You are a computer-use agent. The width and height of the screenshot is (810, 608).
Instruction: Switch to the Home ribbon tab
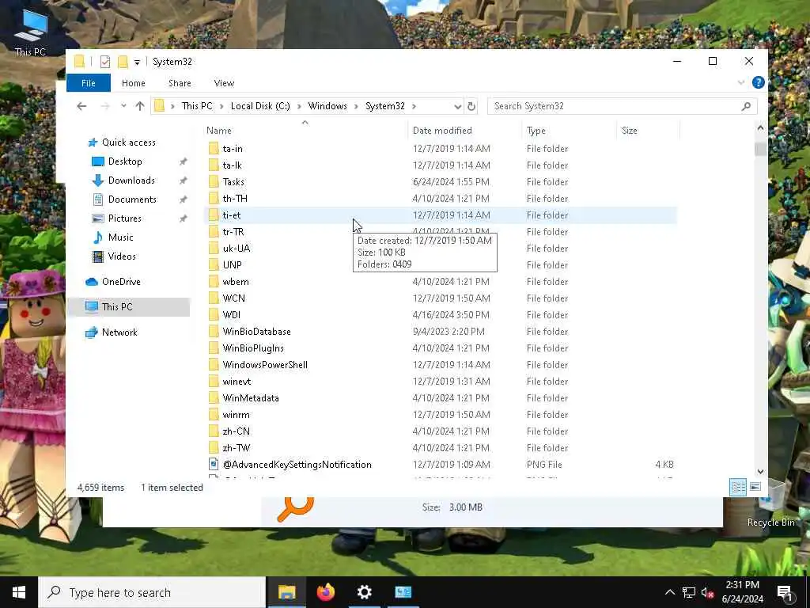coord(133,82)
